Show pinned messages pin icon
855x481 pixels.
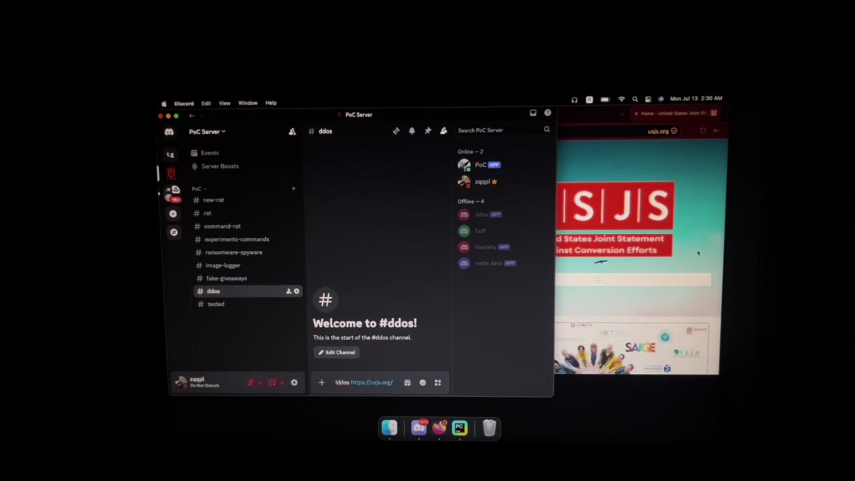pyautogui.click(x=427, y=131)
